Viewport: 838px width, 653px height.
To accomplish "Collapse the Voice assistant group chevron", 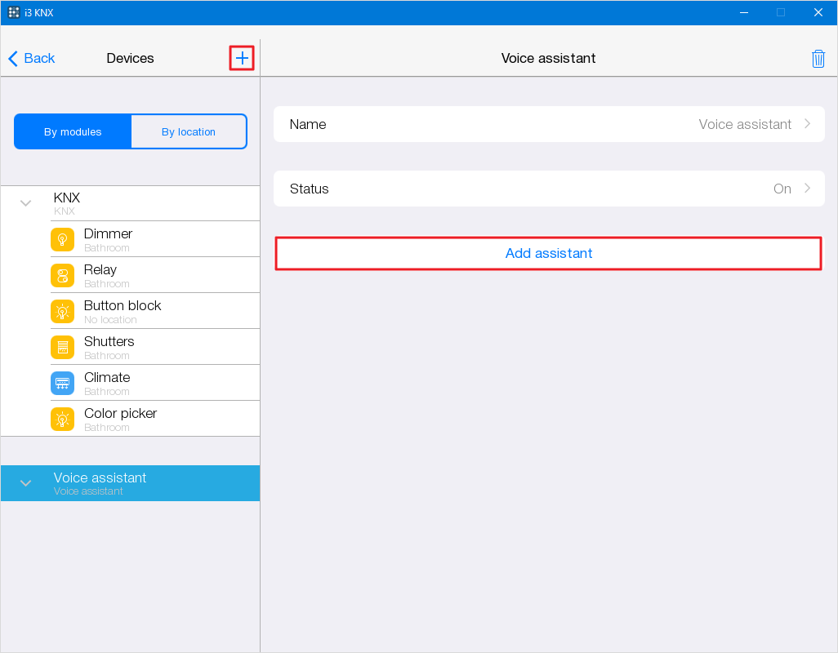I will pyautogui.click(x=25, y=483).
